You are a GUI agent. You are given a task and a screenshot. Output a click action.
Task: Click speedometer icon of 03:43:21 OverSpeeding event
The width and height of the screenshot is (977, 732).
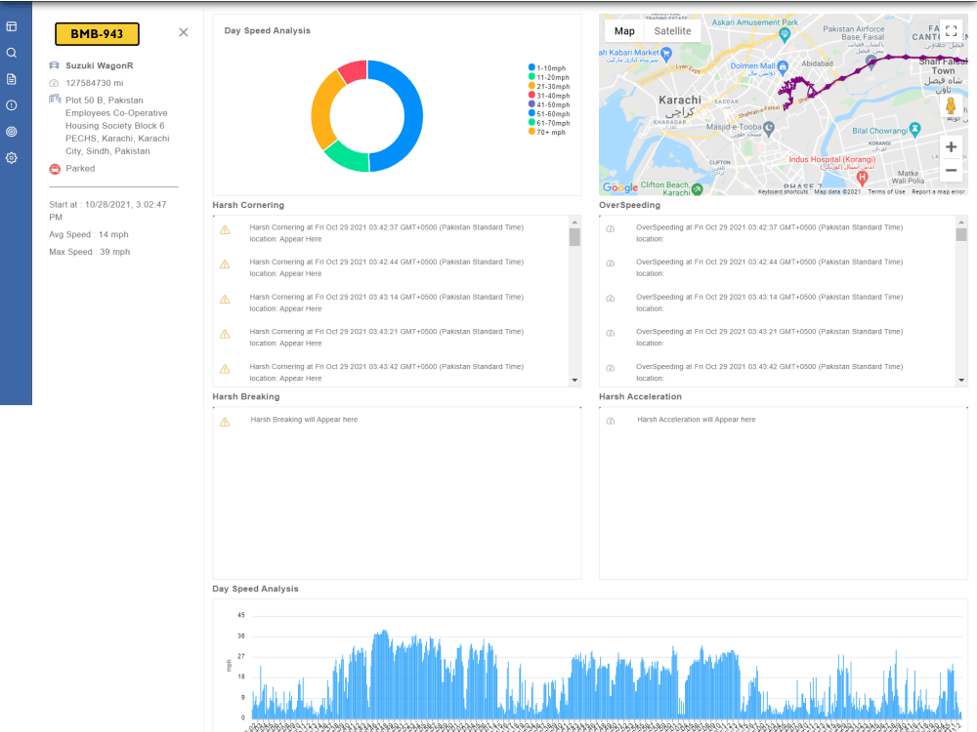coord(611,333)
